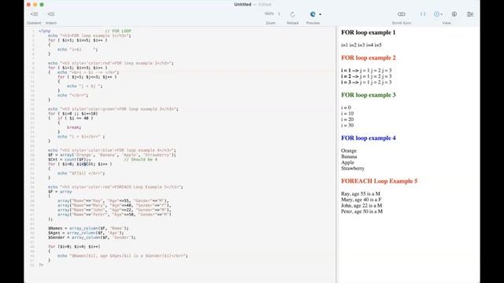The height and width of the screenshot is (283, 504).
Task: Click the 'i = 1 --> j = 1 j = 2 j = 3' output row
Action: [x=366, y=70]
